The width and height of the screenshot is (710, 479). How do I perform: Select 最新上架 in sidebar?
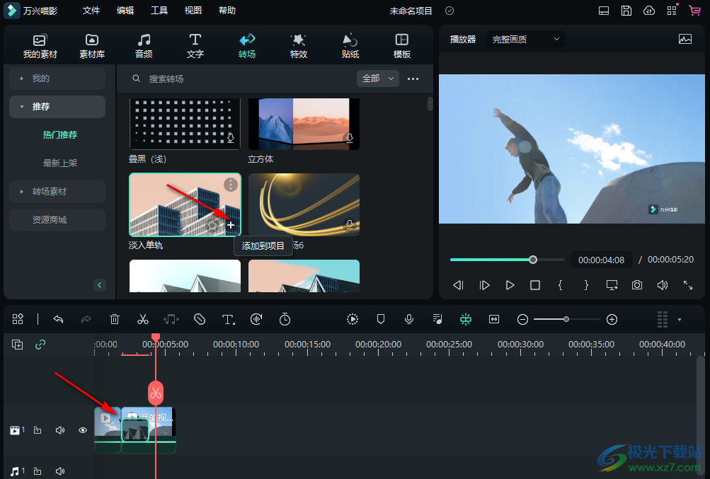[x=60, y=163]
